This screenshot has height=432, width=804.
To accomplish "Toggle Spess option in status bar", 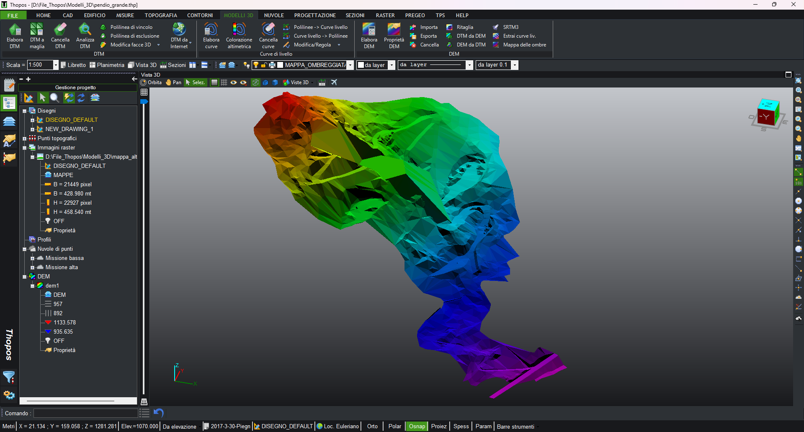I will pyautogui.click(x=461, y=426).
